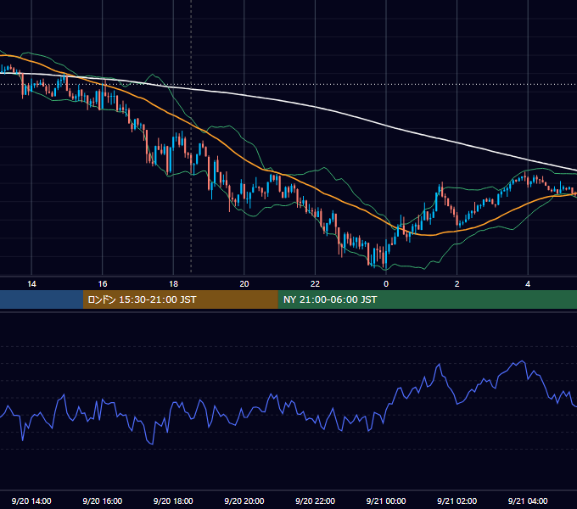Click the hour label 0 on the price chart axis
Screen dimensions: 577x509
386,284
